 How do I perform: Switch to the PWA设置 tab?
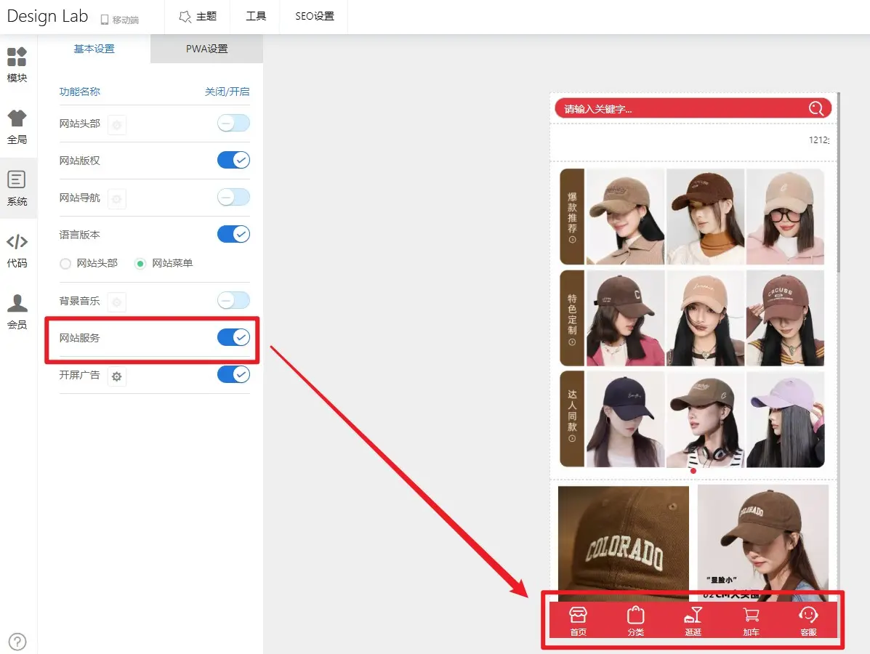206,49
